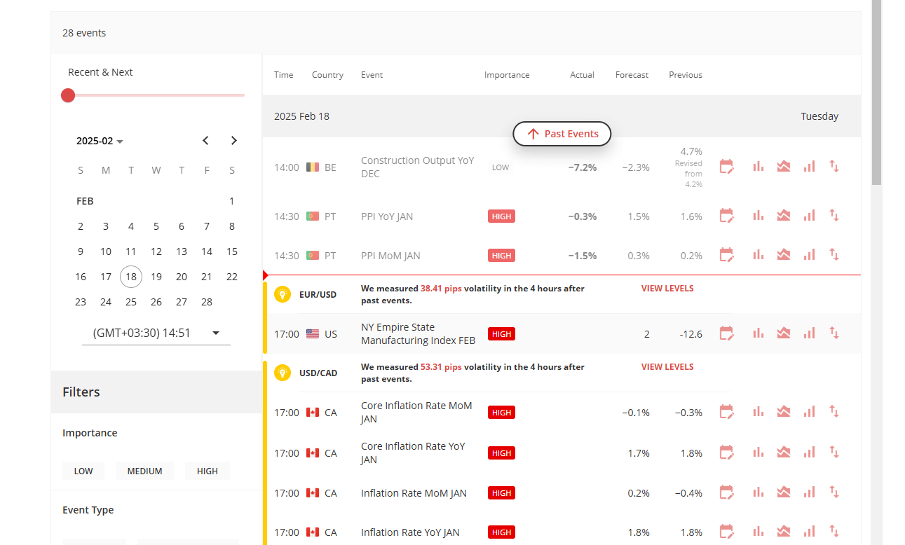905x545 pixels.
Task: Open bar chart for Core Inflation Rate MoM
Action: click(758, 412)
